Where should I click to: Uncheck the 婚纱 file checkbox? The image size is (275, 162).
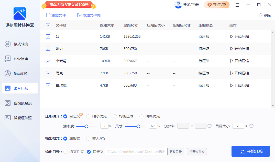(48, 49)
